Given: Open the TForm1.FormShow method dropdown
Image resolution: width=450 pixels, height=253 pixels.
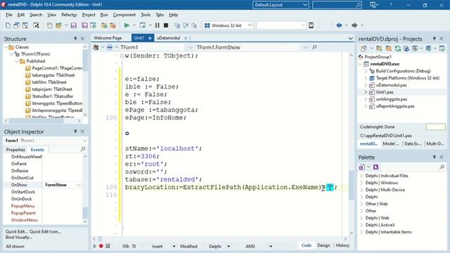Looking at the screenshot, I should pyautogui.click(x=305, y=47).
